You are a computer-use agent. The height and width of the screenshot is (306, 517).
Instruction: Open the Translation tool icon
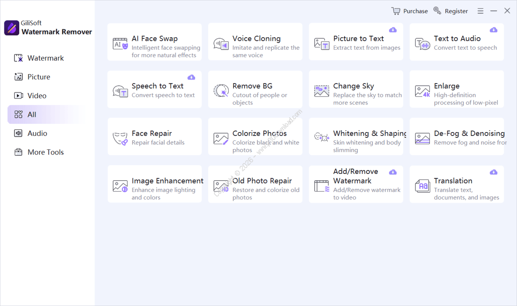click(x=422, y=186)
